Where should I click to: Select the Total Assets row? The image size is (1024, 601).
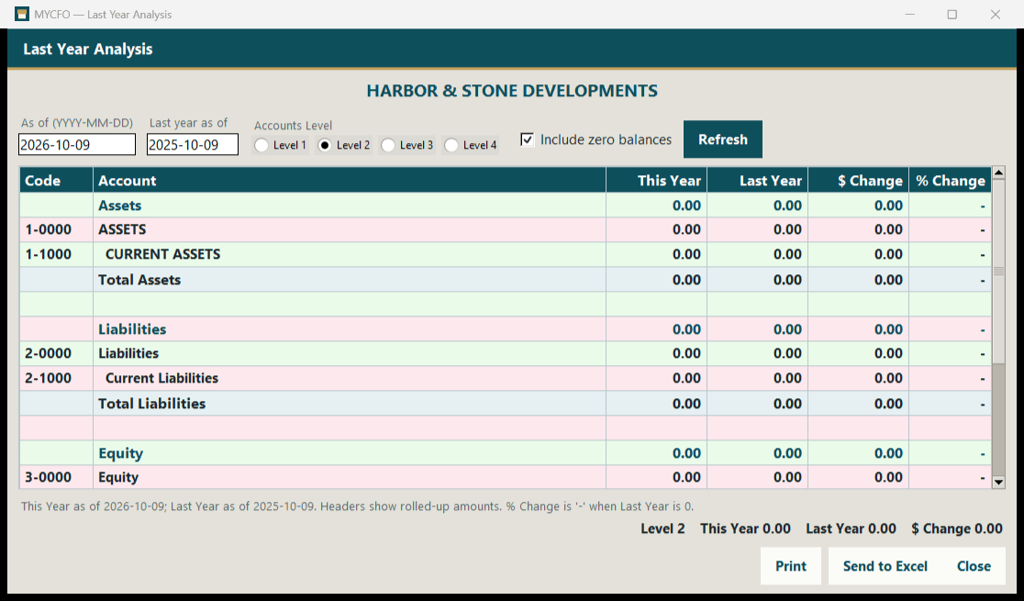tap(506, 280)
